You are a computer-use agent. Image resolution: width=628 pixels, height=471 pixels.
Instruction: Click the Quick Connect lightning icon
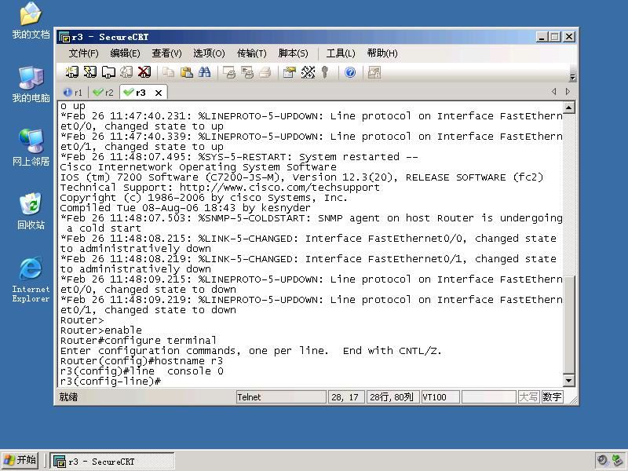point(89,72)
